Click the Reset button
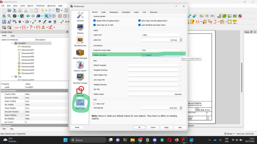257x144 pixels. tap(77, 127)
